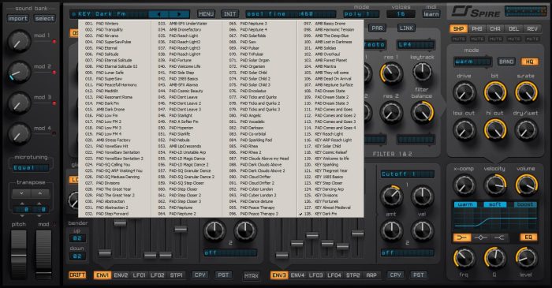Switch to the PHS effects tab

click(x=477, y=29)
